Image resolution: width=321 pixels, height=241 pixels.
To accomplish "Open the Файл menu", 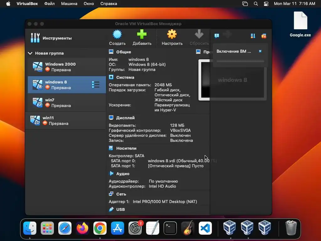I will coord(49,4).
